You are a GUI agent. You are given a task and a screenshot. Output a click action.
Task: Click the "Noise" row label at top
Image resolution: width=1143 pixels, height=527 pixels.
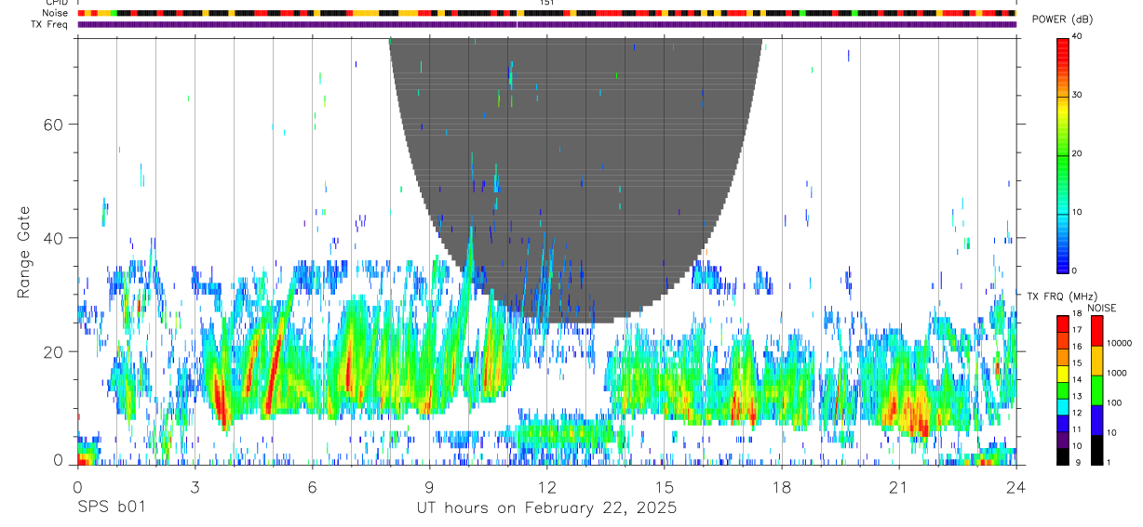pos(57,13)
